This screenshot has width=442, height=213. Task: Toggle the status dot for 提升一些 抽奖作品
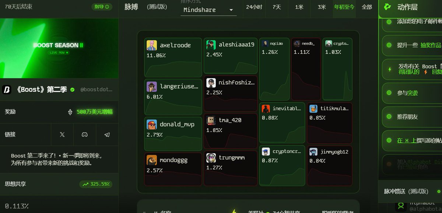[389, 45]
